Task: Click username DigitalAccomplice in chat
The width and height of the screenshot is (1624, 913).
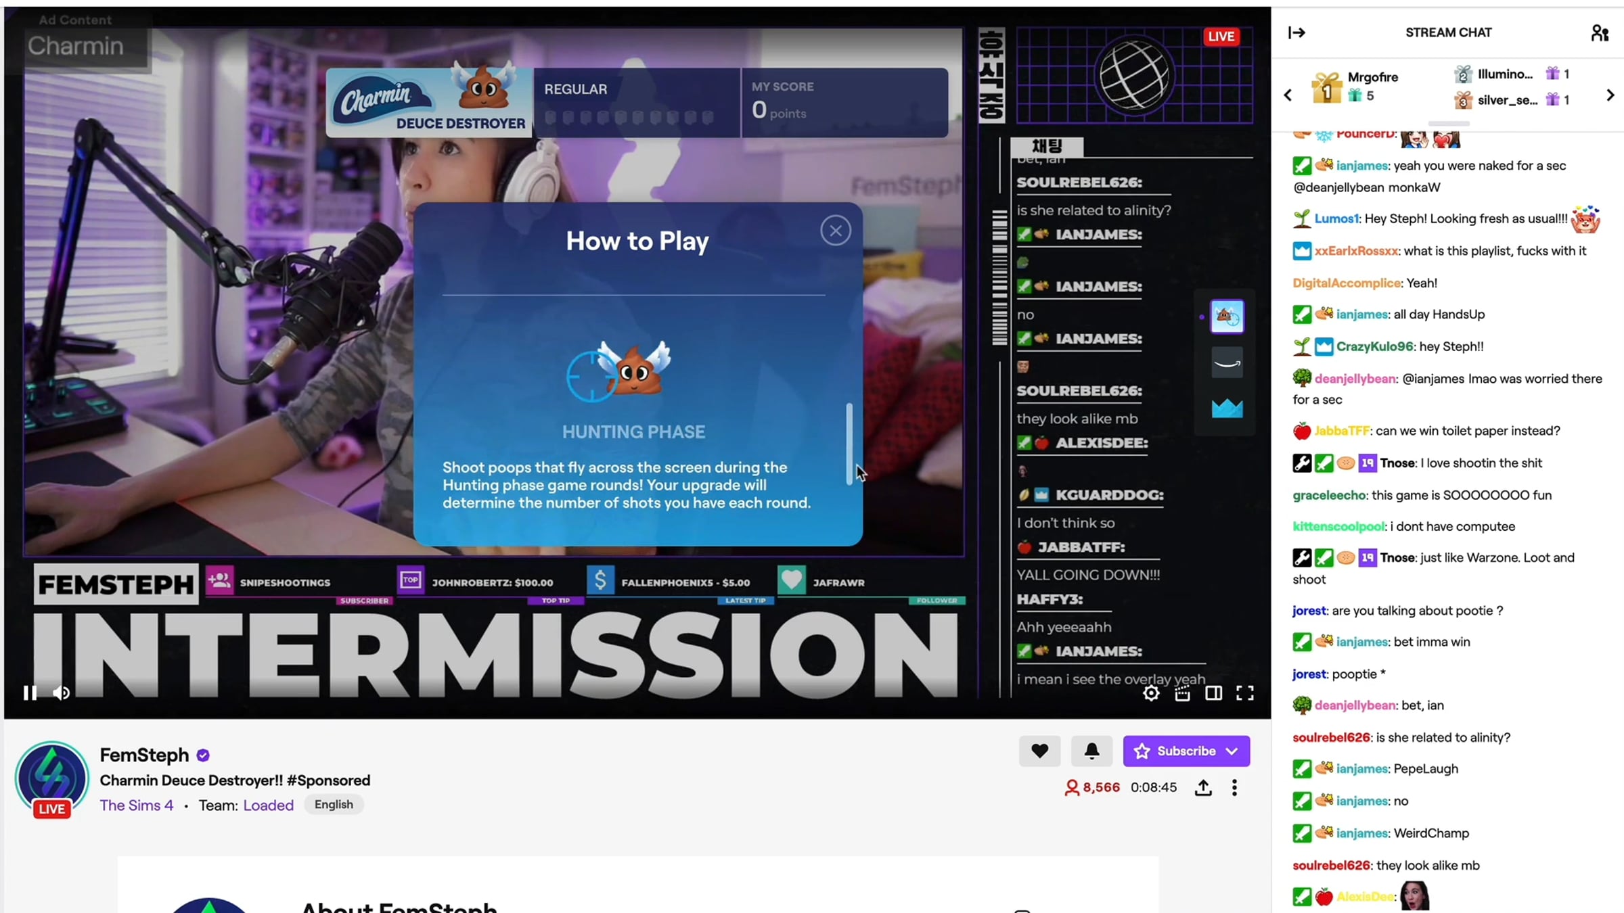Action: point(1347,283)
